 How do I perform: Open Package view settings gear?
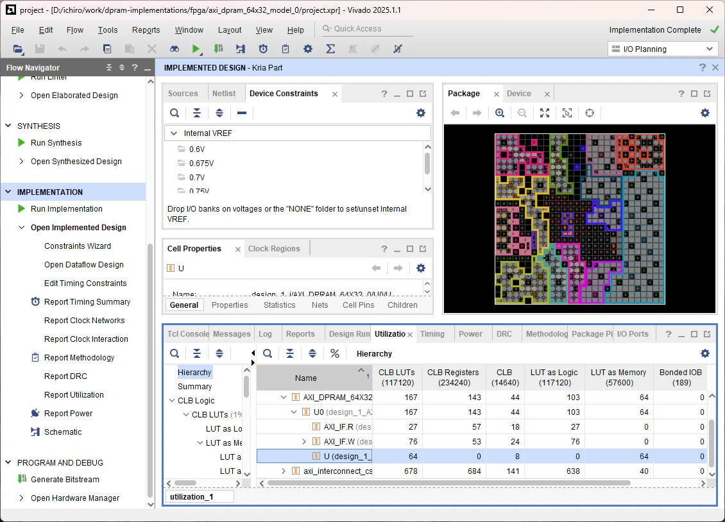pyautogui.click(x=704, y=113)
